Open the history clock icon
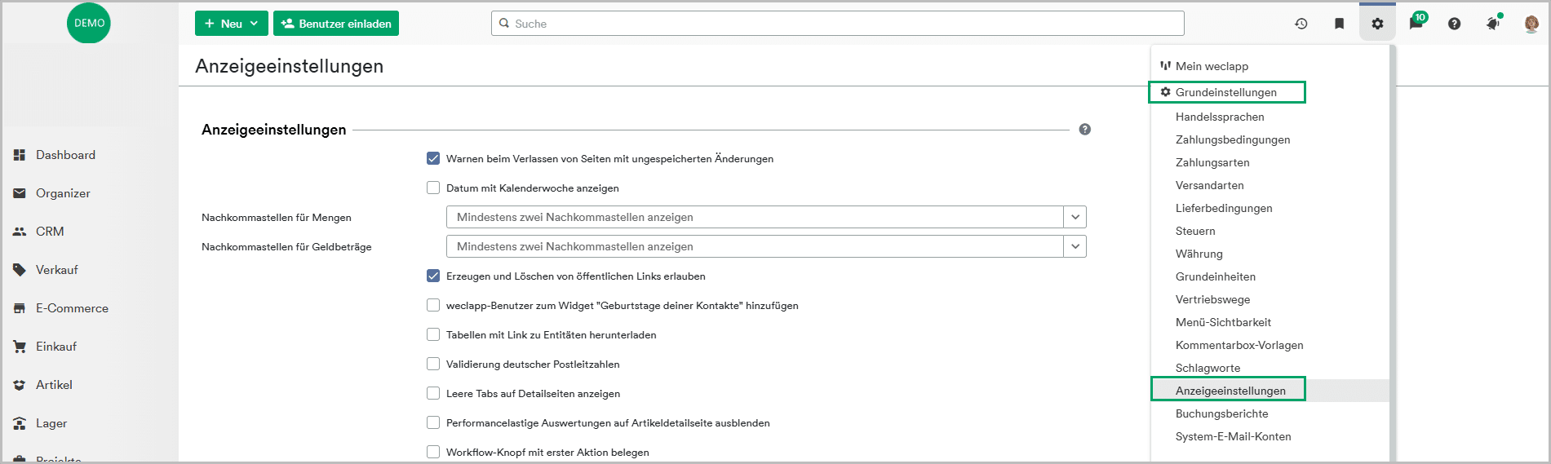Viewport: 1551px width, 464px height. (x=1301, y=24)
